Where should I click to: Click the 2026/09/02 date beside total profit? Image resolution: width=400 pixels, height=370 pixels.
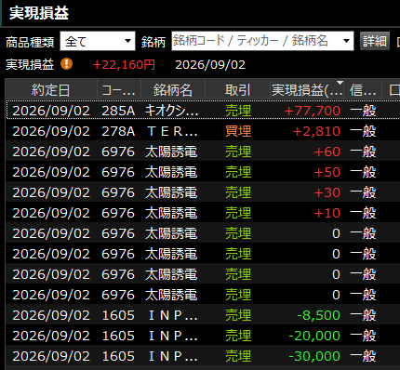pos(210,65)
